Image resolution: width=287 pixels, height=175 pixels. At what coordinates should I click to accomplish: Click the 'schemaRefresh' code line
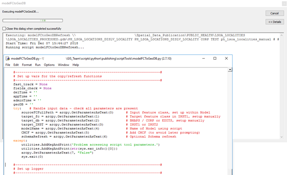[x=64, y=137]
